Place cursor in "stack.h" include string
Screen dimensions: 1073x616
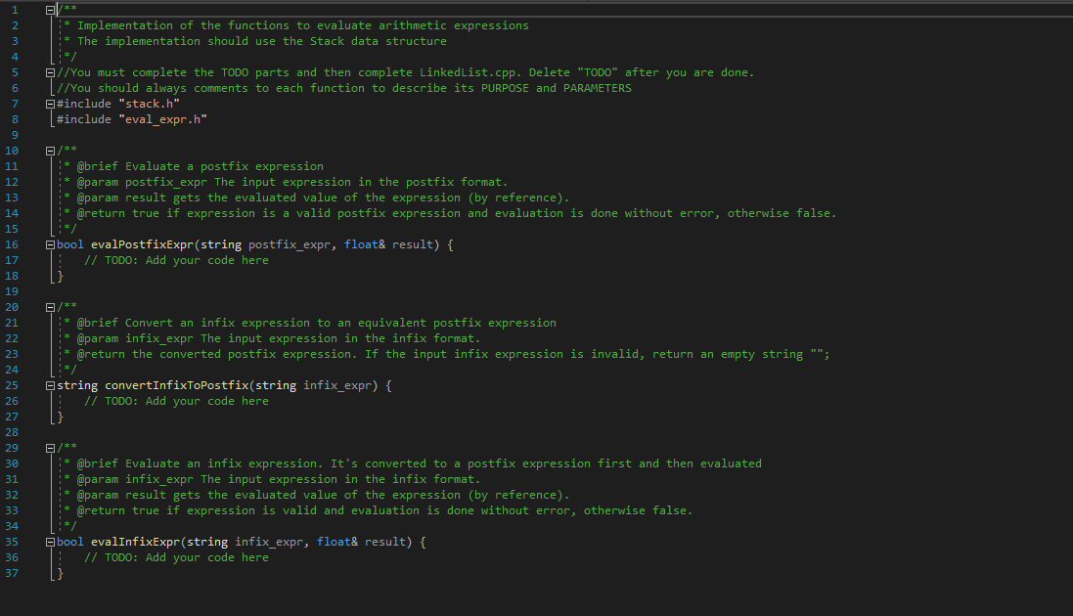tap(150, 104)
